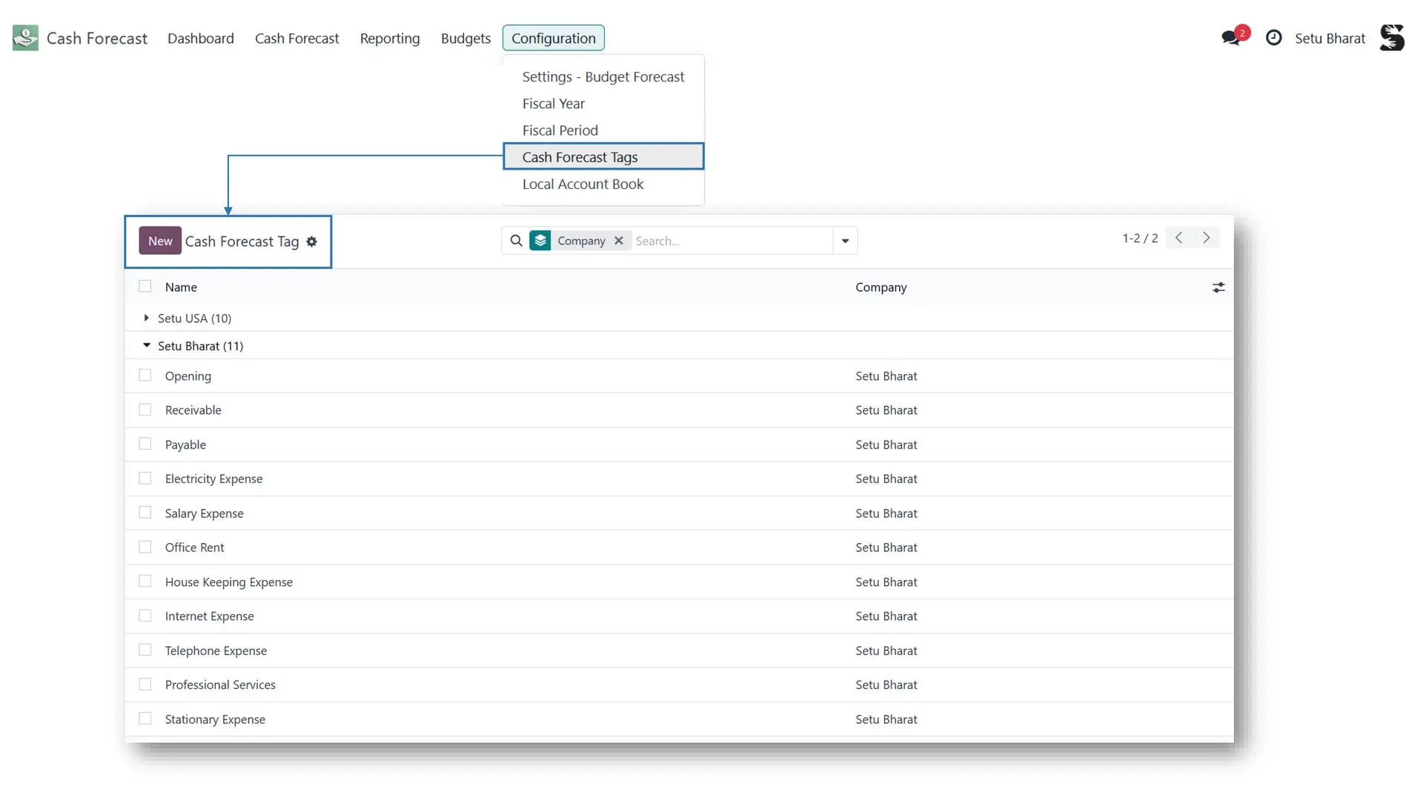This screenshot has height=800, width=1423.
Task: Select Local Account Book menu entry
Action: pyautogui.click(x=583, y=184)
